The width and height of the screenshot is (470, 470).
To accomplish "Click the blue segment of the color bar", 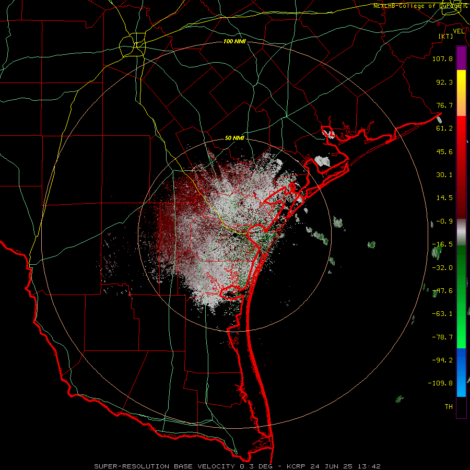I will click(x=461, y=372).
